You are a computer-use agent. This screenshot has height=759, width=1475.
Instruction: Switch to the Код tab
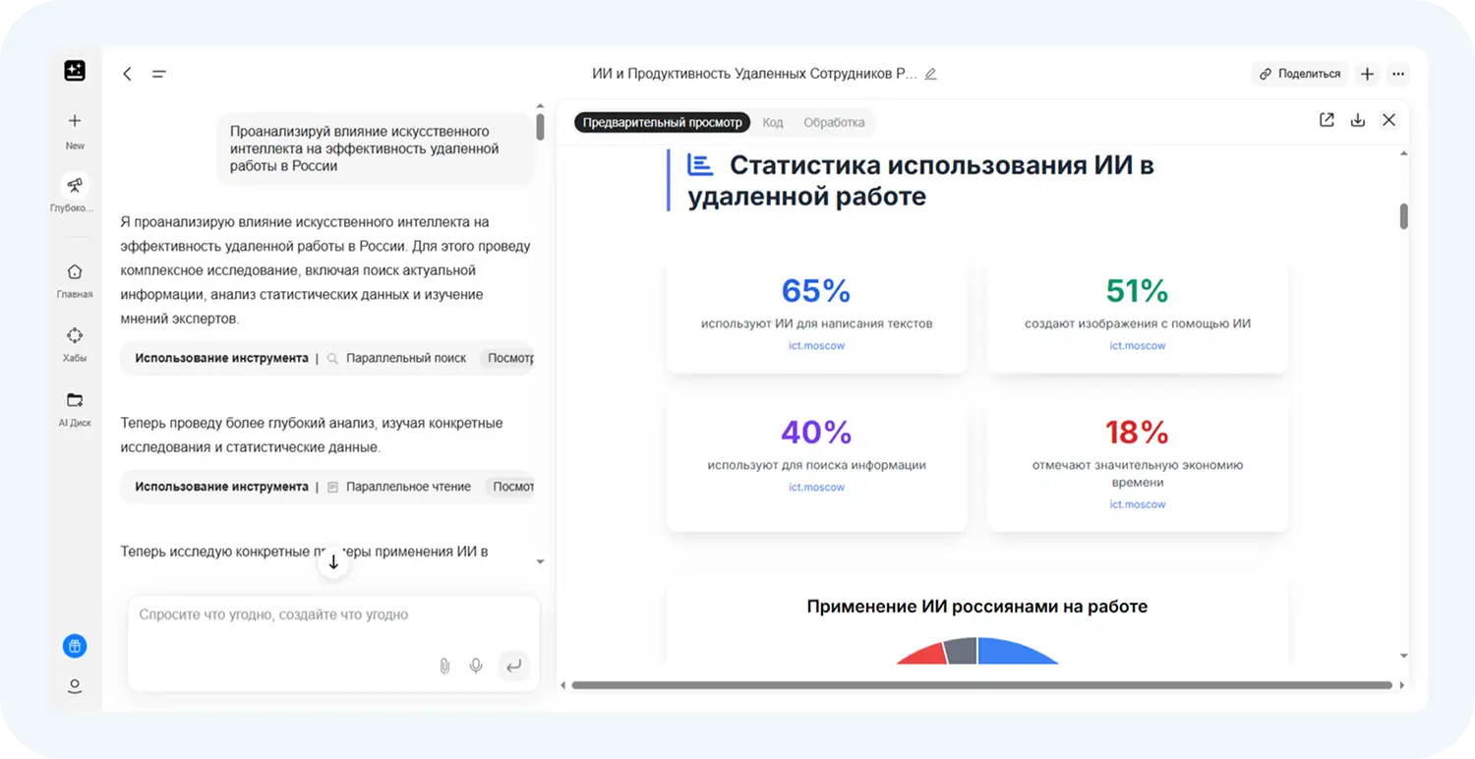tap(773, 122)
